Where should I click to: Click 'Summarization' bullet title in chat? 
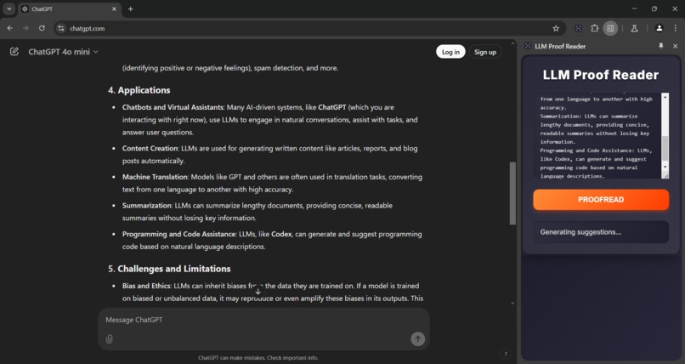pos(147,205)
